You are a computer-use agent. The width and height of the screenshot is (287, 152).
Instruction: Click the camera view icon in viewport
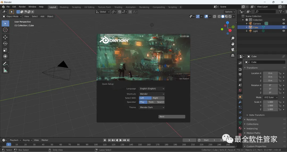[x=233, y=50]
